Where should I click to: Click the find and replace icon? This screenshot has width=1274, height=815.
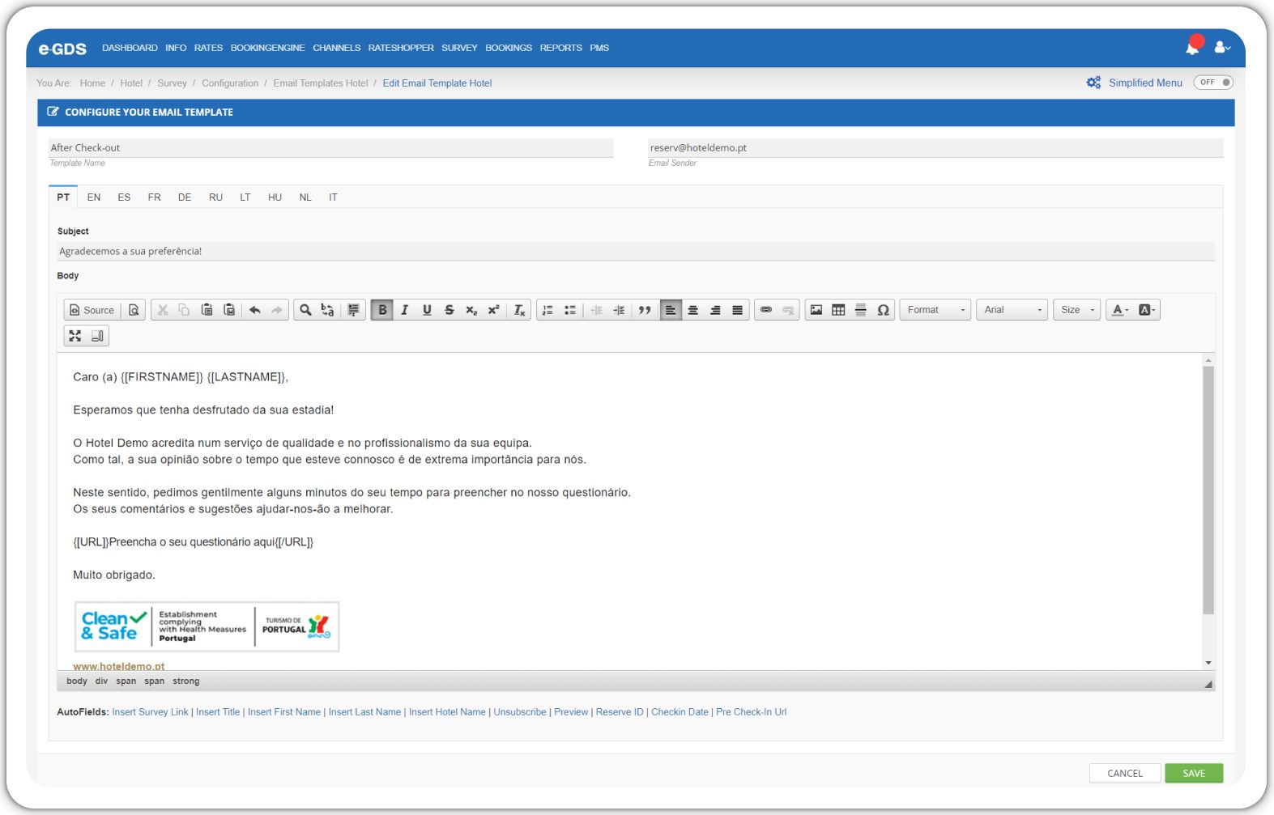click(x=327, y=310)
